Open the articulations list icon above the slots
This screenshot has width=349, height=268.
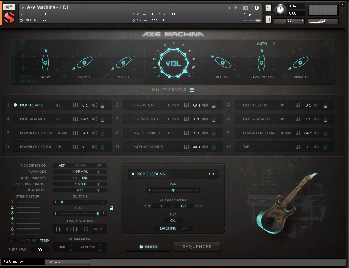tap(191, 89)
